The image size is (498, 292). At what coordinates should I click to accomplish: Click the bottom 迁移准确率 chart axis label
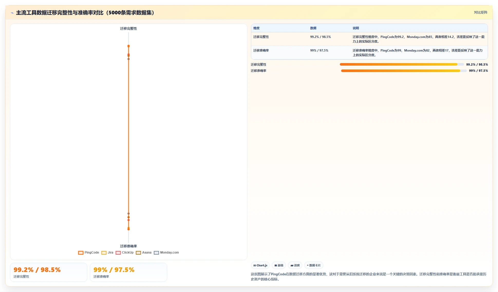click(x=128, y=246)
